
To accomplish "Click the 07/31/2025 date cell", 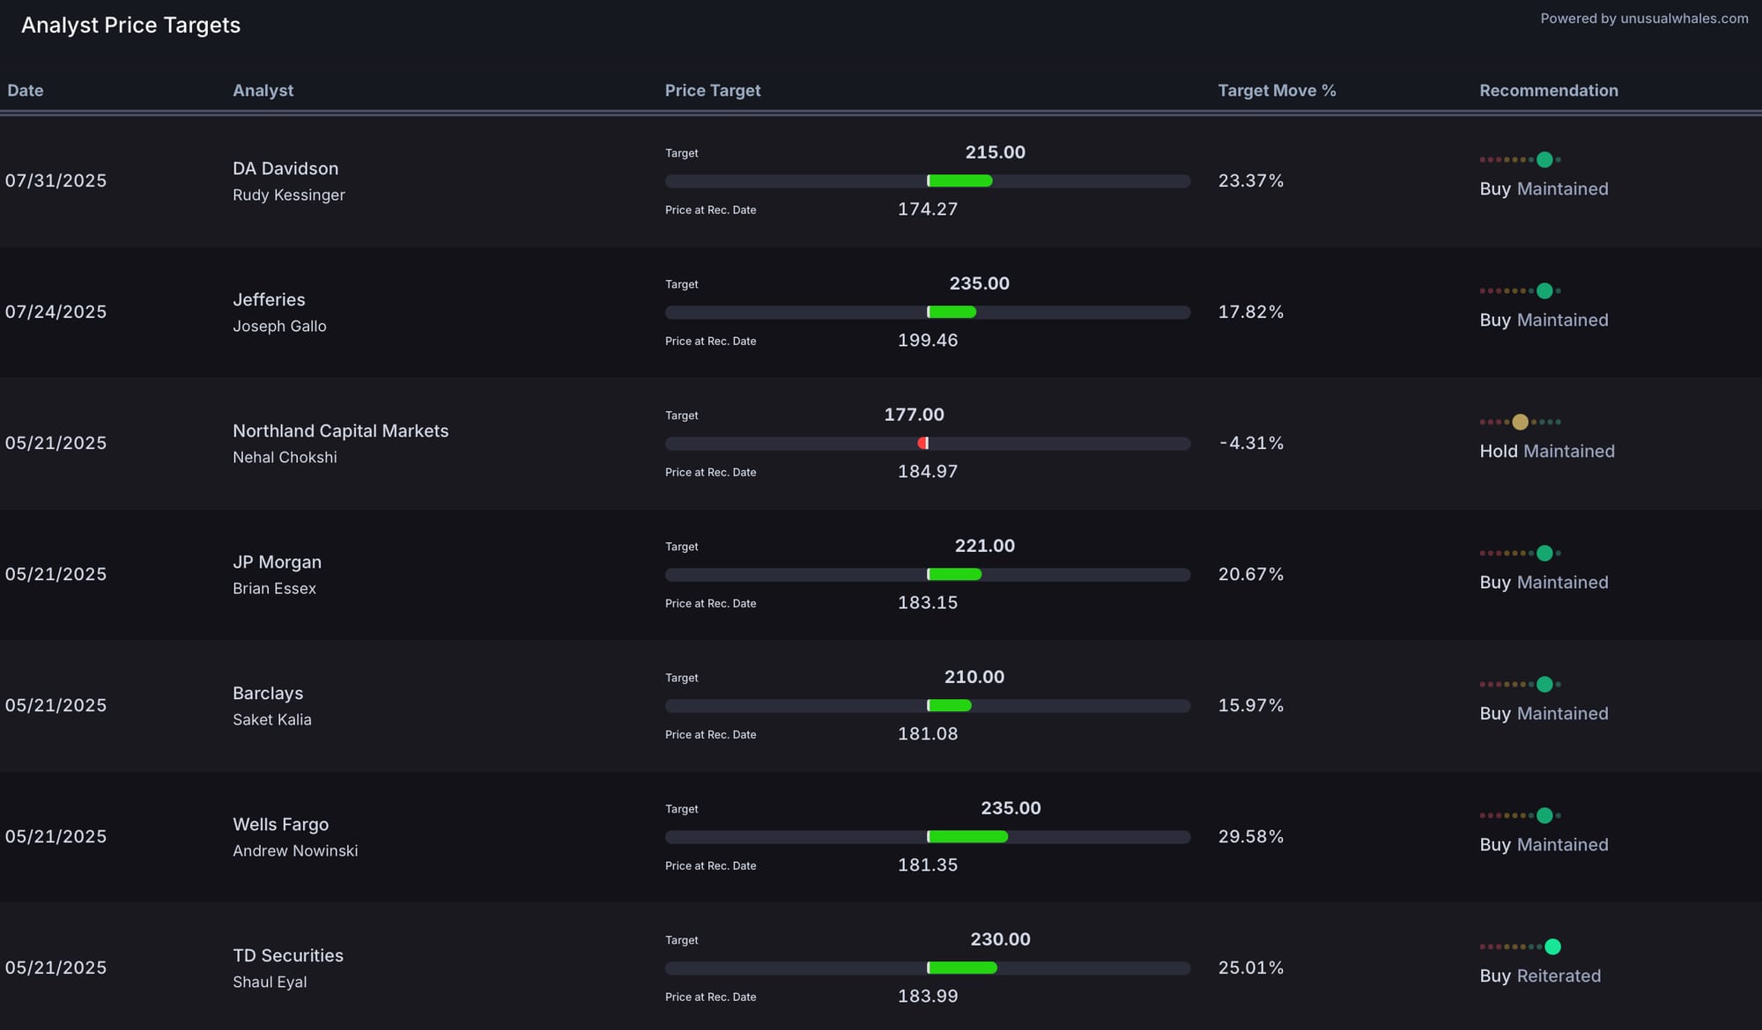I will click(56, 180).
